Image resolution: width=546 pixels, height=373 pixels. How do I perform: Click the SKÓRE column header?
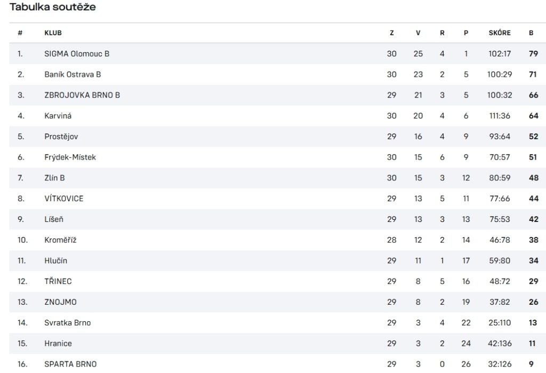pyautogui.click(x=499, y=33)
